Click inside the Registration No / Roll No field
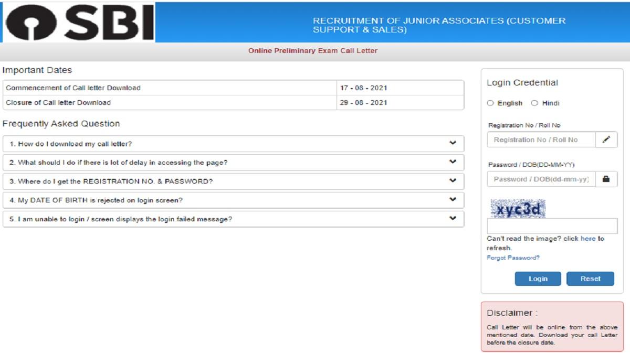 [x=541, y=140]
